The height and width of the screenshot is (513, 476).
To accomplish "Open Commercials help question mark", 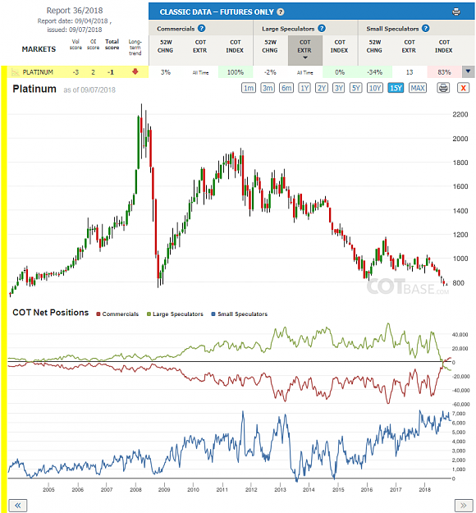I will 202,29.
